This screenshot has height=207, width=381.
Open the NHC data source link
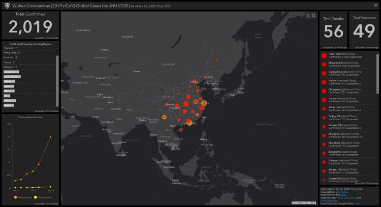353,198
